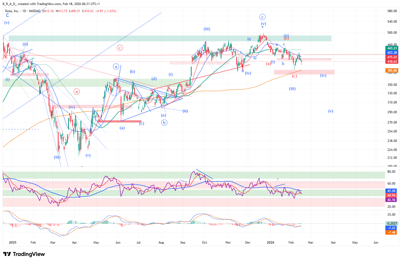This screenshot has width=402, height=262.
Task: Click the 580.00 label on price scale
Action: coord(392,11)
